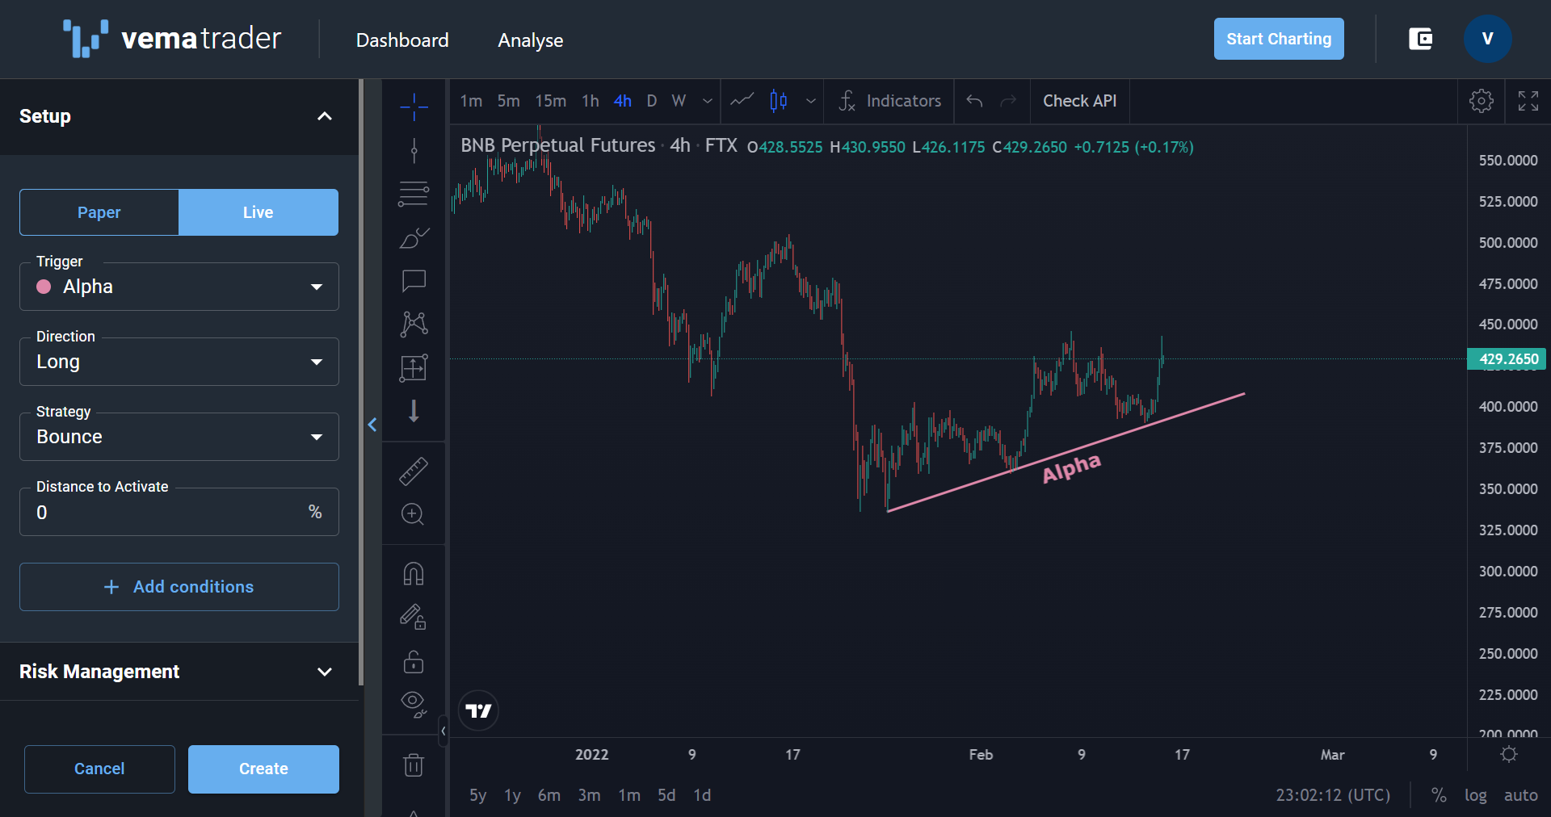
Task: Open the Dashboard page
Action: (x=402, y=40)
